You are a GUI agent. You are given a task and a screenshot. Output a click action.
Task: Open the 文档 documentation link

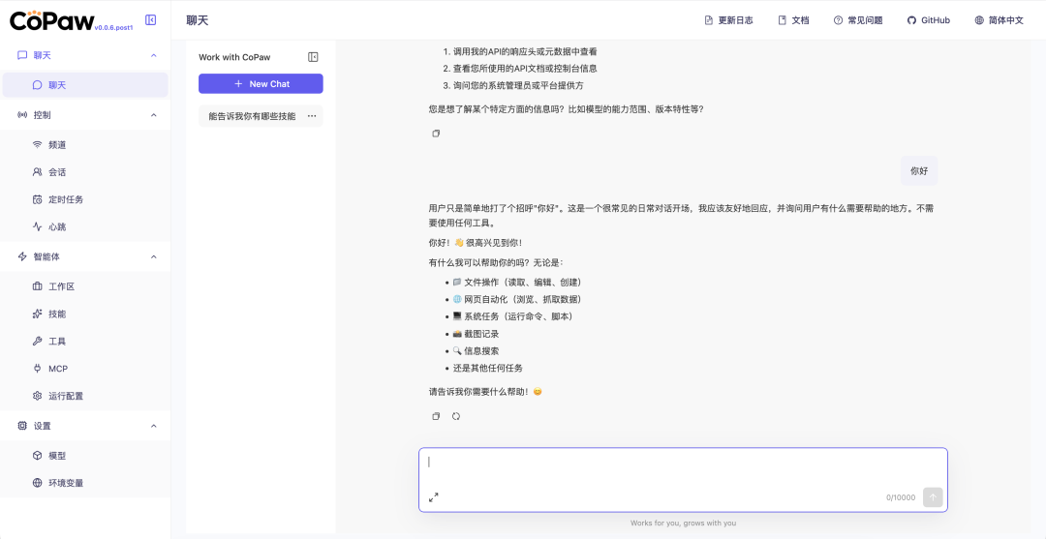pyautogui.click(x=793, y=20)
